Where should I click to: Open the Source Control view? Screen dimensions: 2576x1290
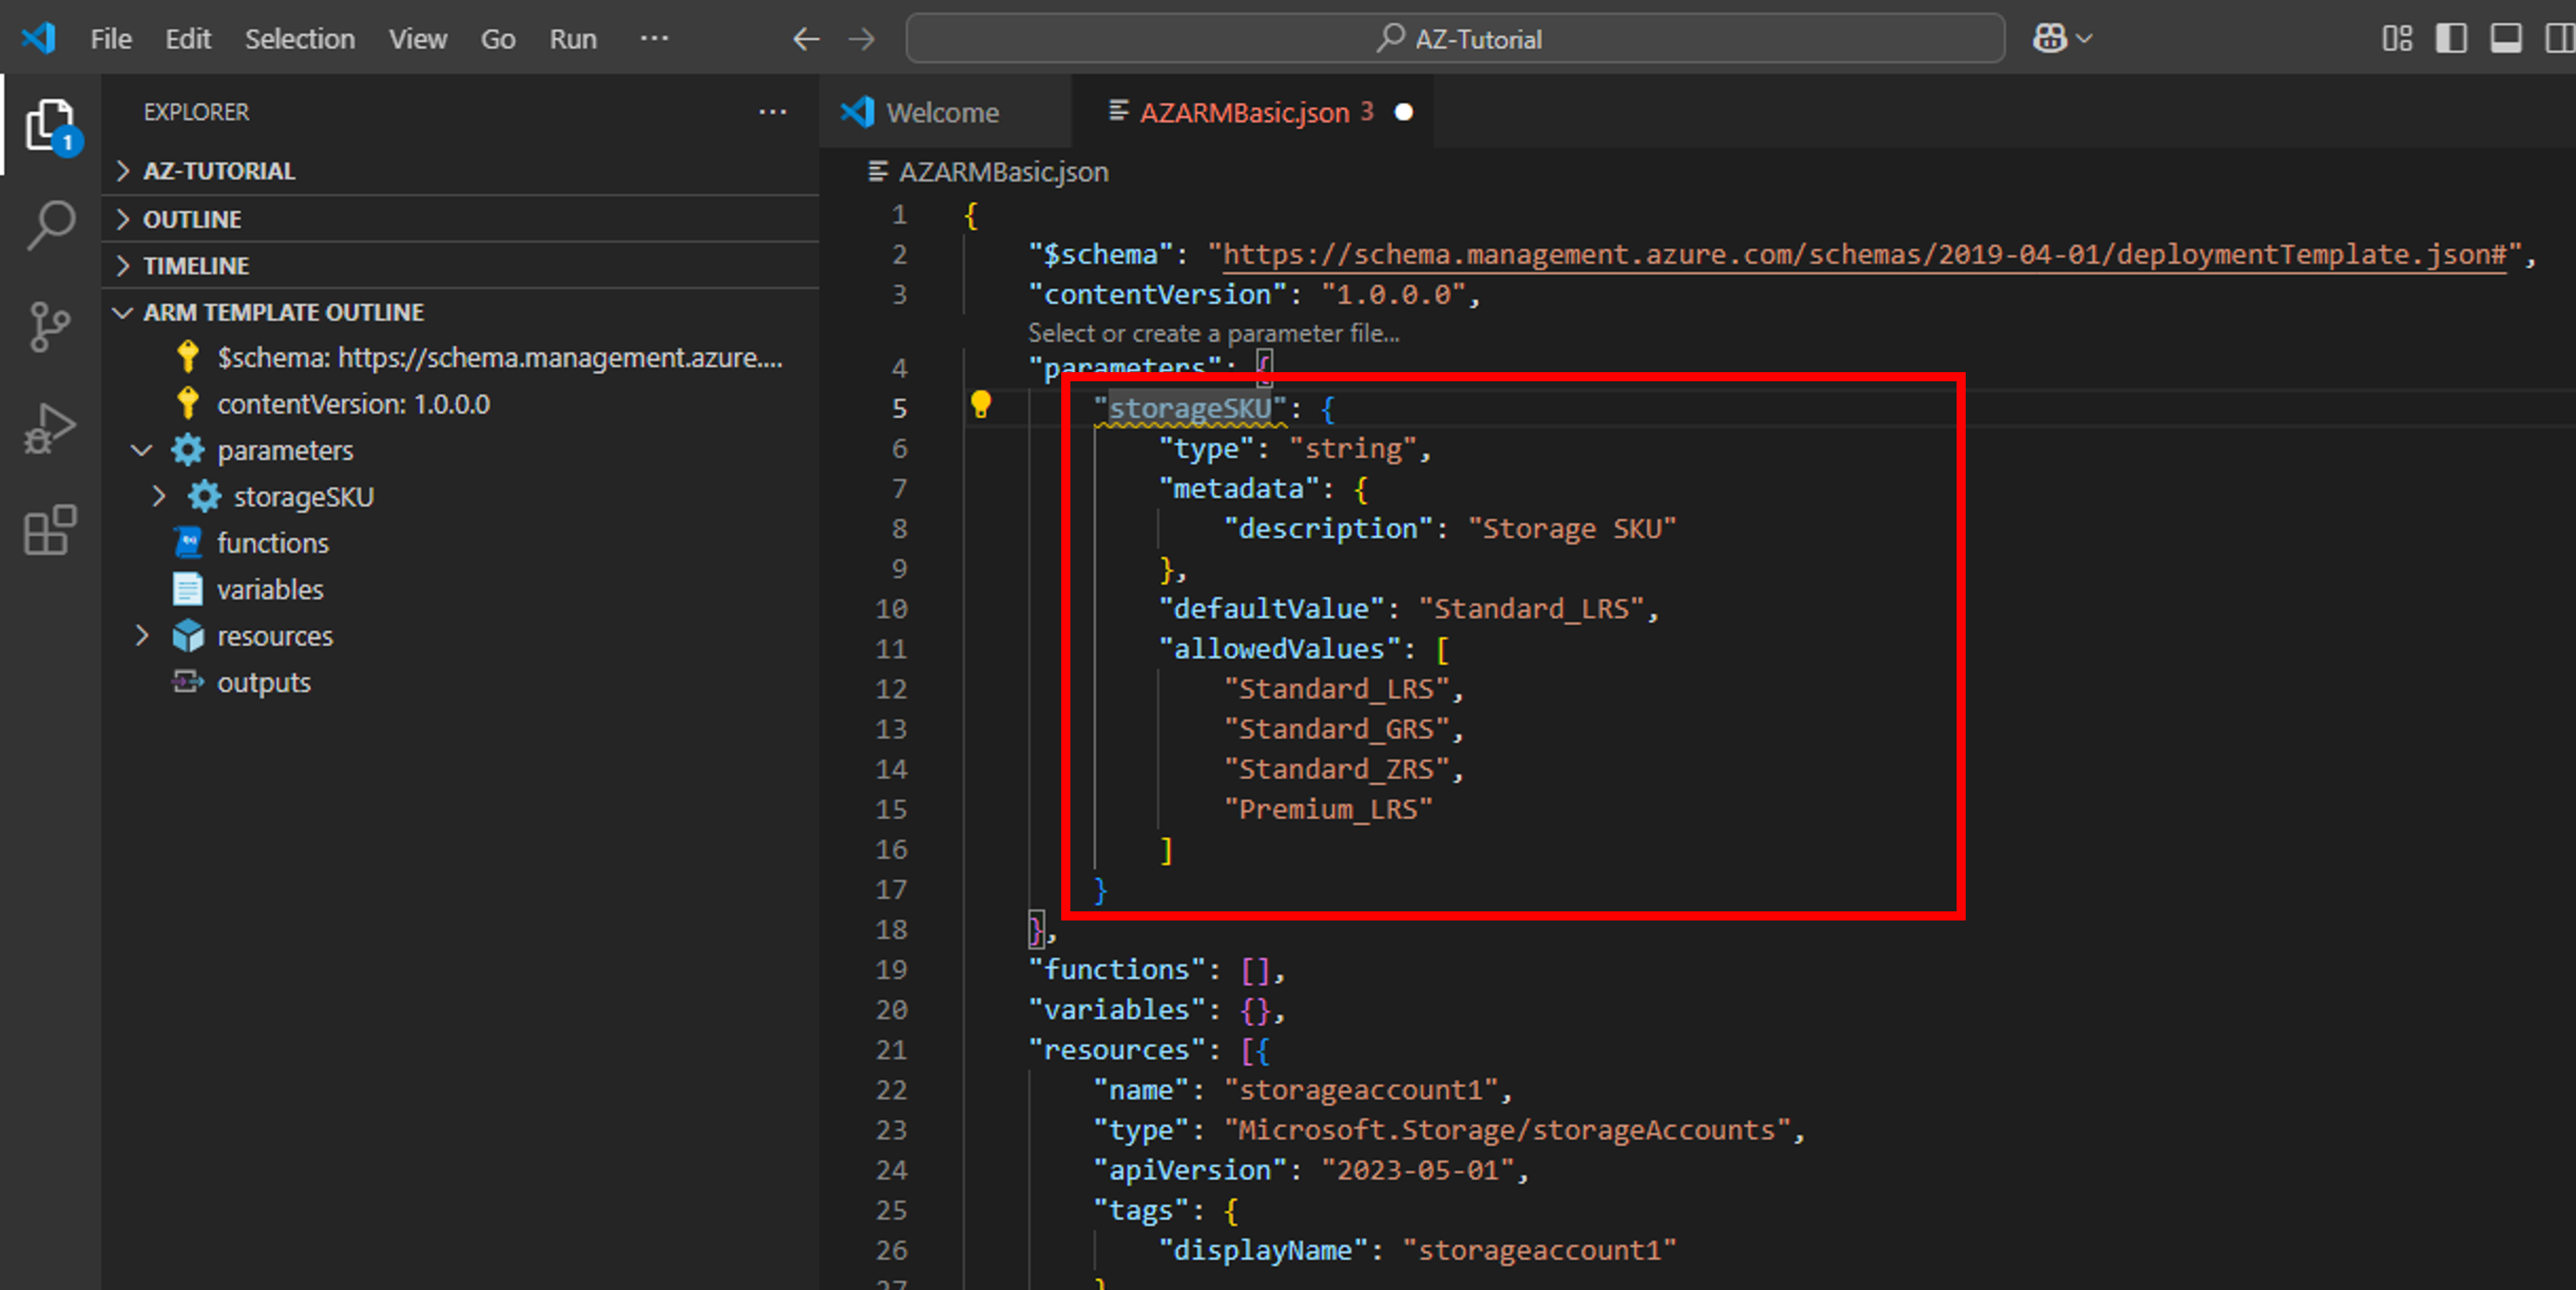click(x=50, y=326)
